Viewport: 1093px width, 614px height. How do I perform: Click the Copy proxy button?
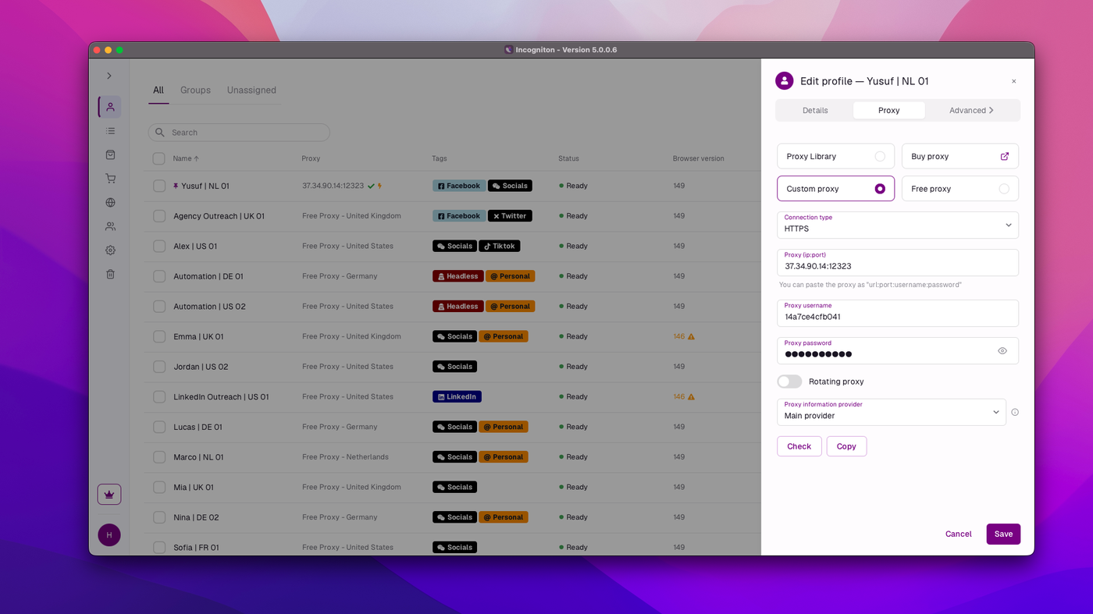846,446
